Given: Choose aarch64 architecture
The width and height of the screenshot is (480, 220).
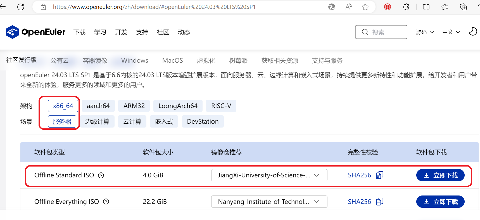Looking at the screenshot, I should click(98, 106).
